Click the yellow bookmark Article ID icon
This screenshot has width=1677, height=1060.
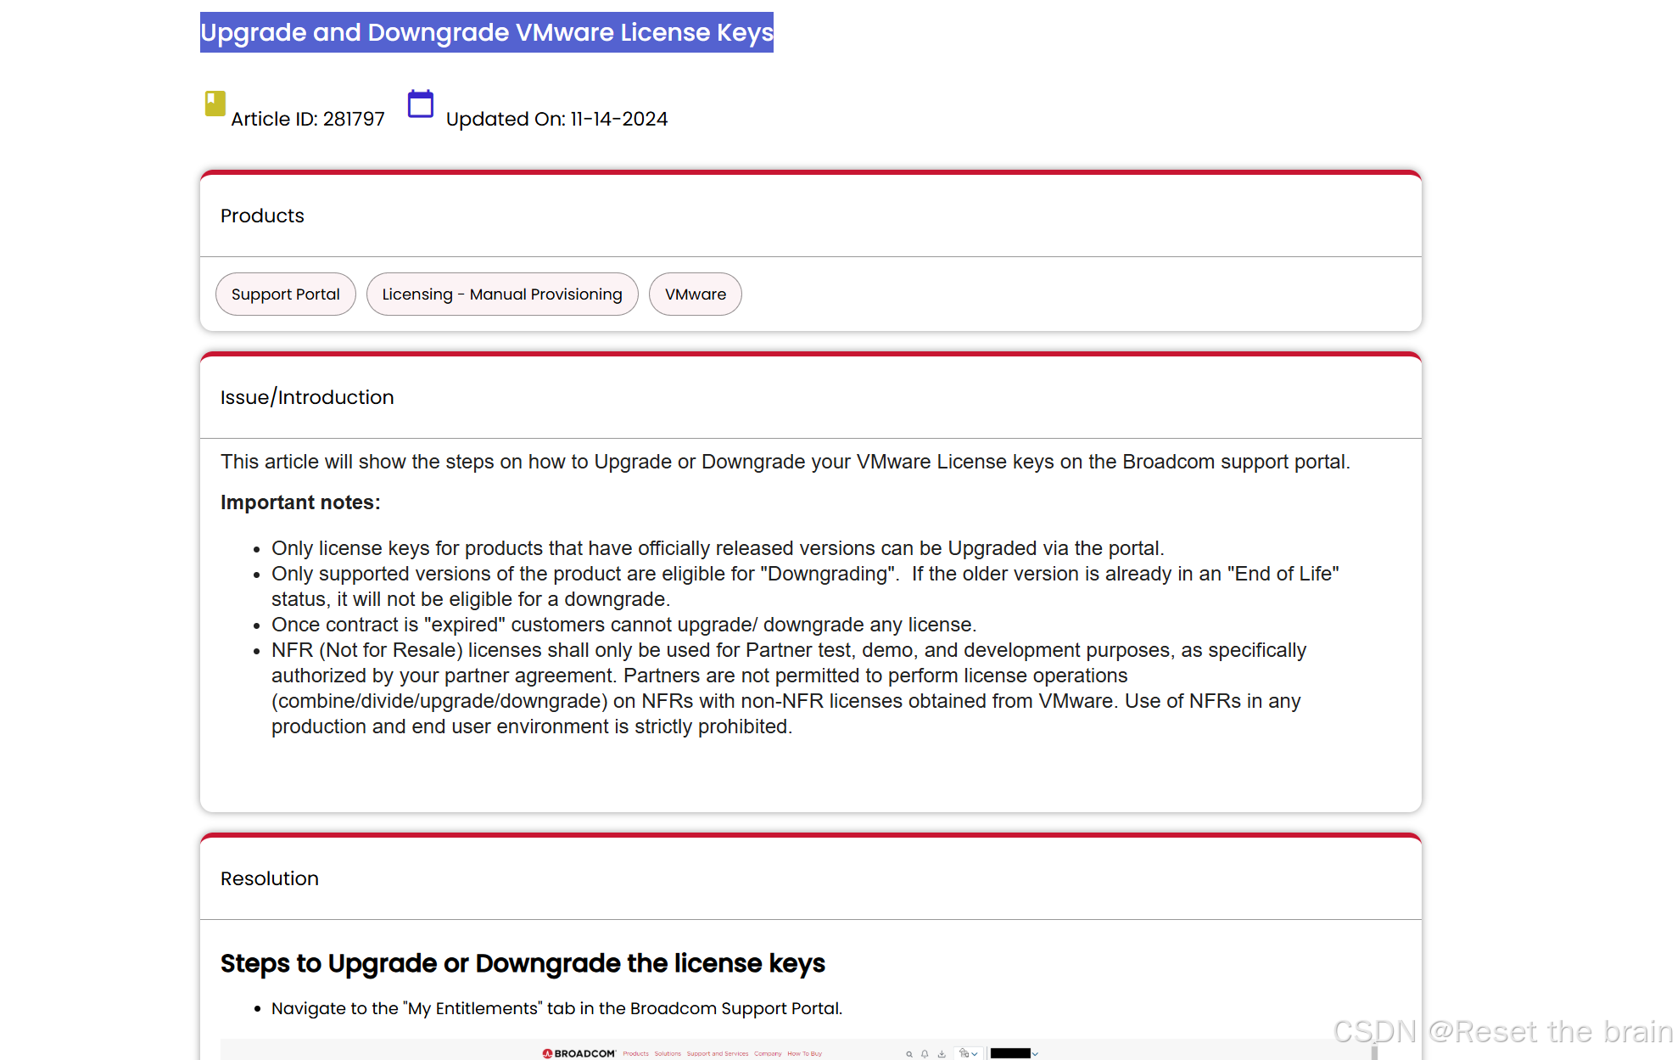215,104
